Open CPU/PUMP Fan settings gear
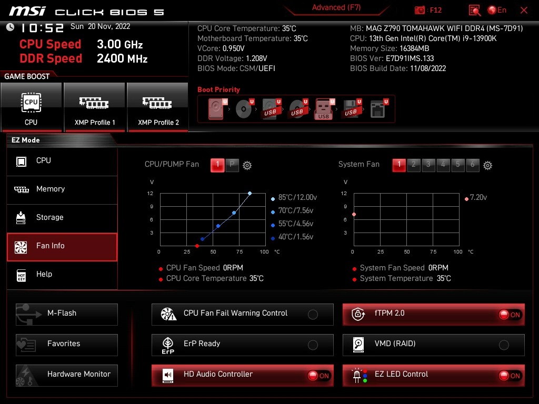539x404 pixels. click(x=247, y=166)
